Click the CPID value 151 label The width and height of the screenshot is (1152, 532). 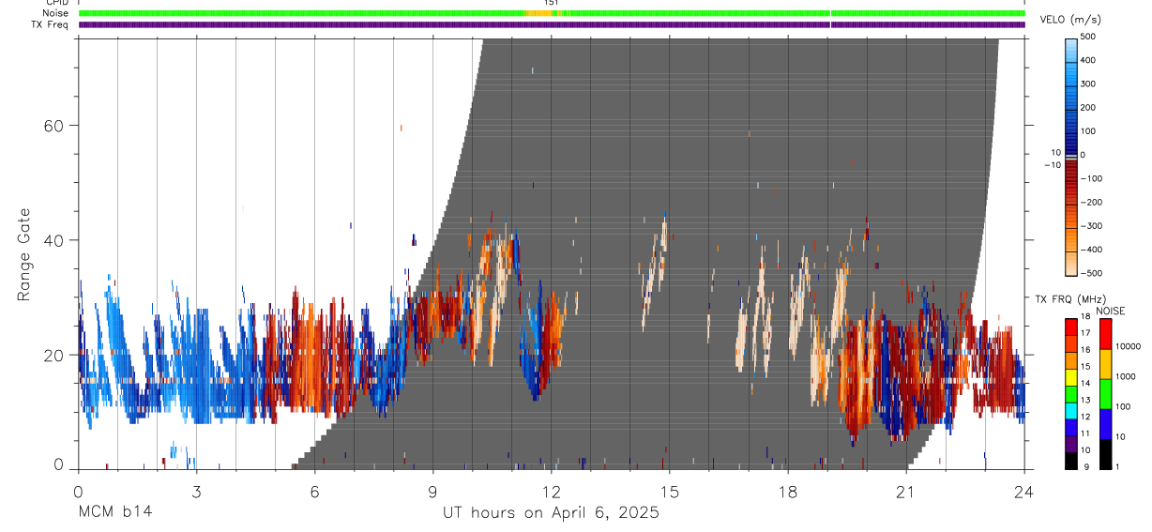coord(552,3)
